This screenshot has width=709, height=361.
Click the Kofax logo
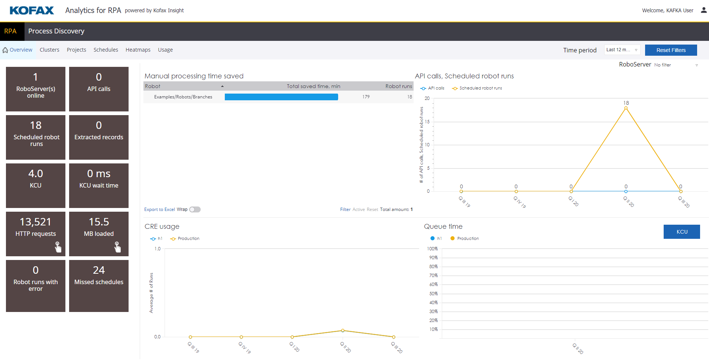[x=32, y=10]
